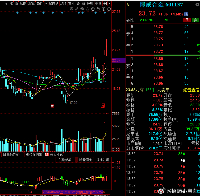Click the 跌停 20.39 limit-down value
Viewport: 200px width, 196px height.
(x=195, y=124)
